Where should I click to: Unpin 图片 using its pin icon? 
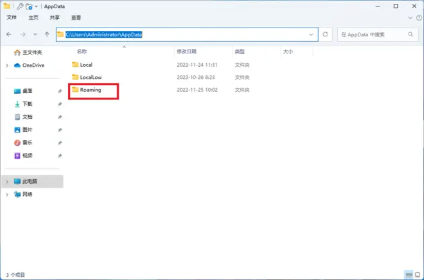tap(60, 130)
